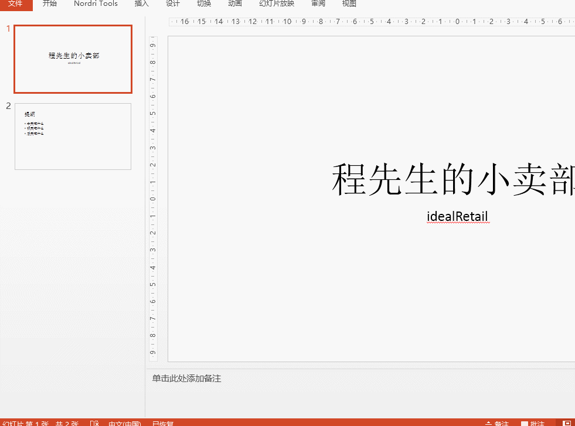Open the 动画 Animations tab
Screen dimensions: 575x426
pyautogui.click(x=234, y=4)
